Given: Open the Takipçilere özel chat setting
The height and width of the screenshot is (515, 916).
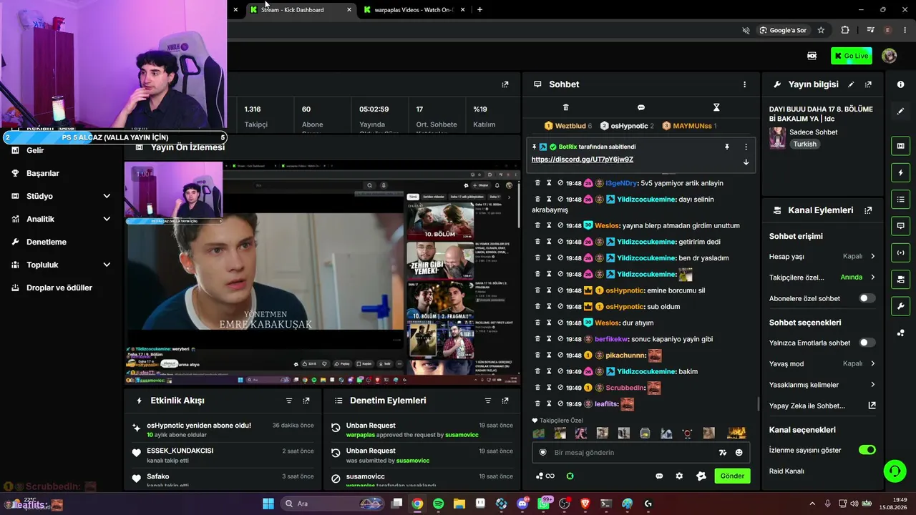Looking at the screenshot, I should pyautogui.click(x=822, y=277).
